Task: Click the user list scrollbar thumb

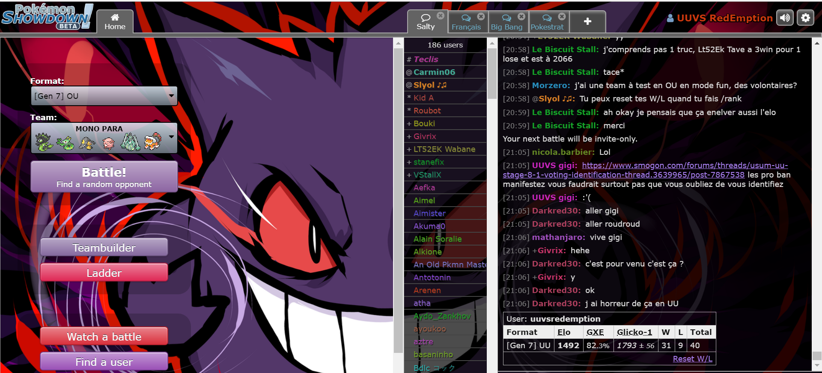Action: (492, 74)
